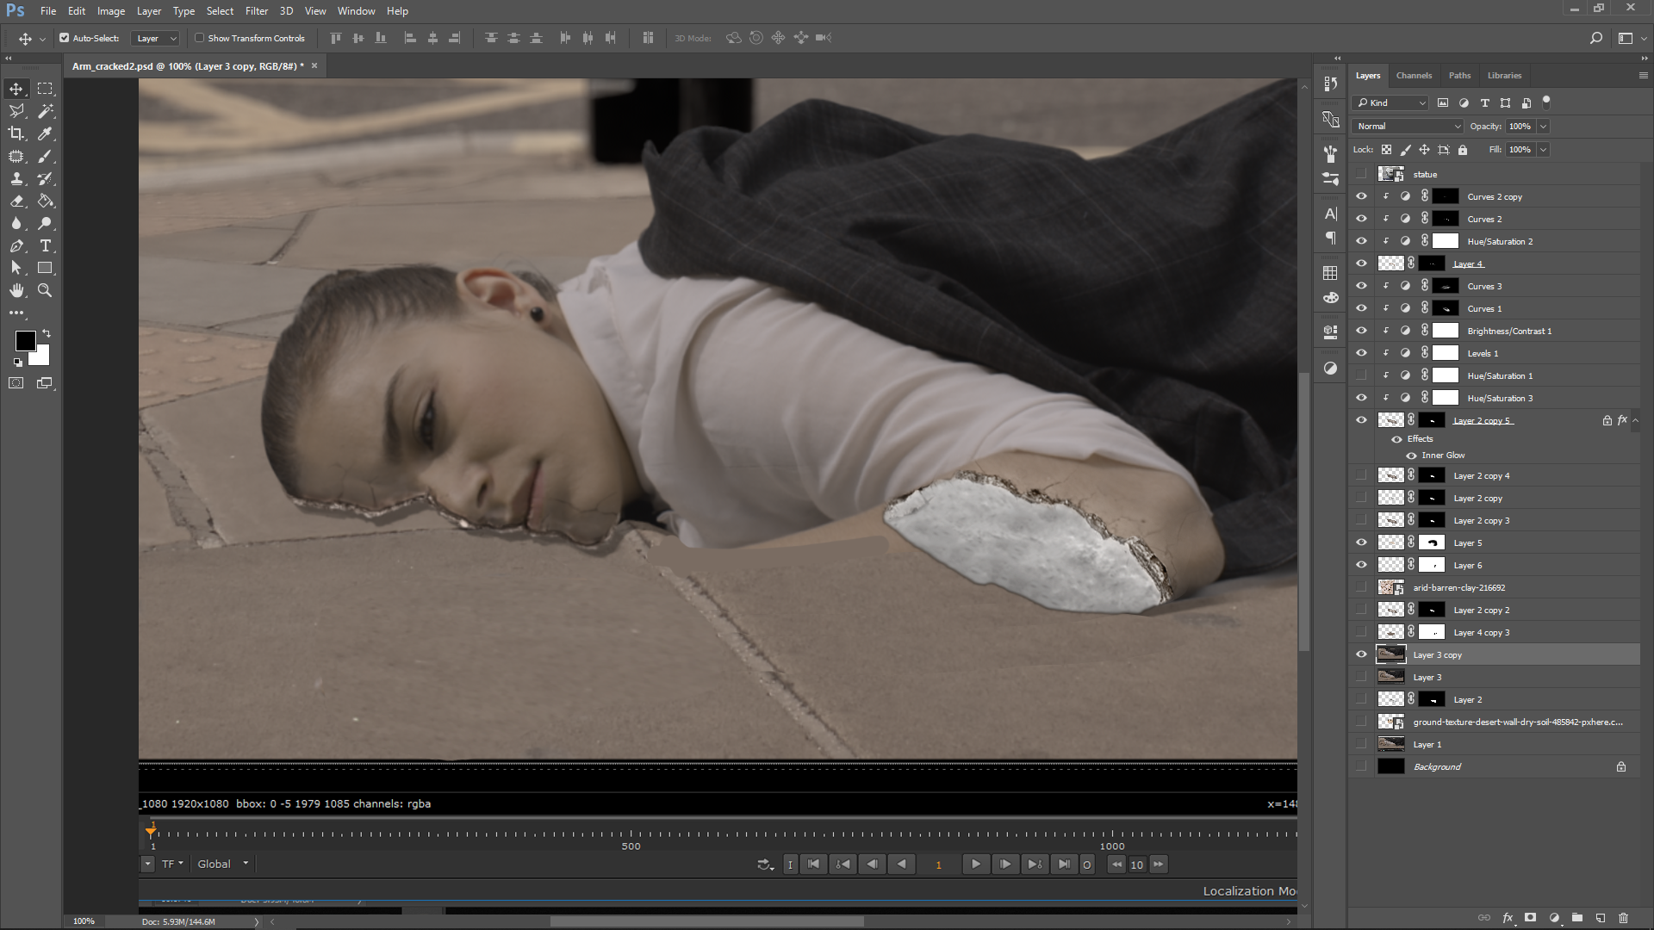Select the Hand tool
This screenshot has width=1654, height=930.
[x=16, y=290]
